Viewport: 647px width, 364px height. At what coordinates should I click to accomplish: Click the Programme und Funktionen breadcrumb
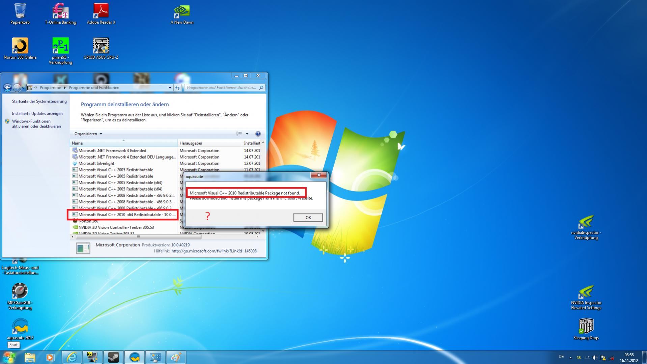94,88
